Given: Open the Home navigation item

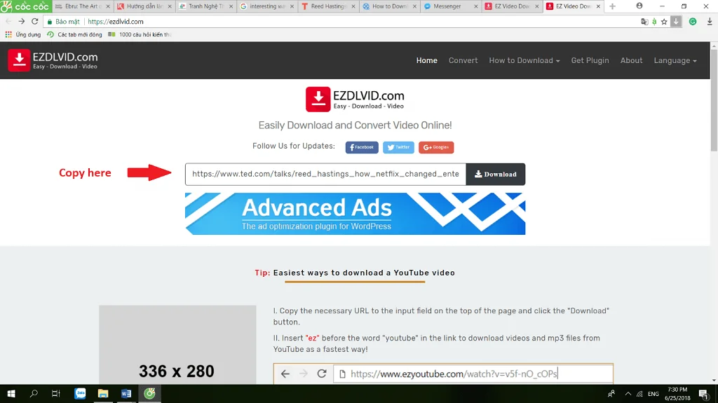Looking at the screenshot, I should tap(427, 60).
